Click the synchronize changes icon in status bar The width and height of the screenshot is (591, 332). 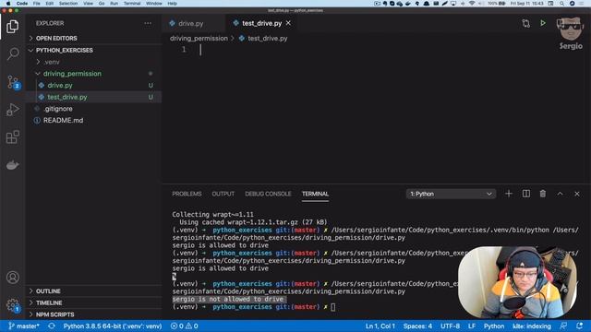click(52, 326)
